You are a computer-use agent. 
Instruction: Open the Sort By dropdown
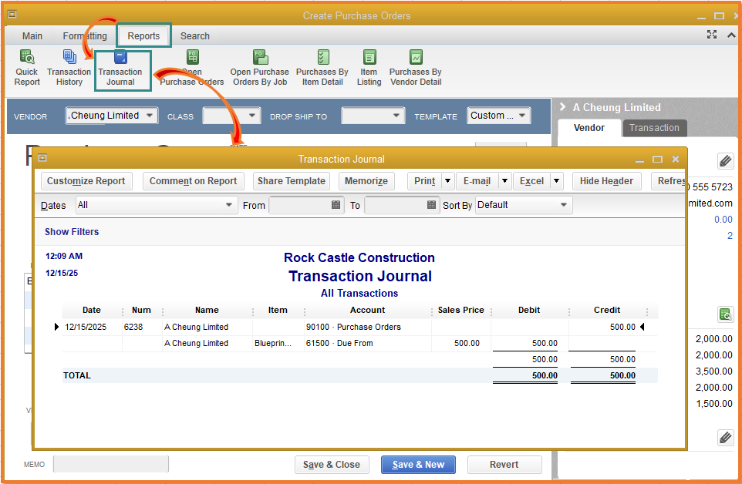[564, 205]
